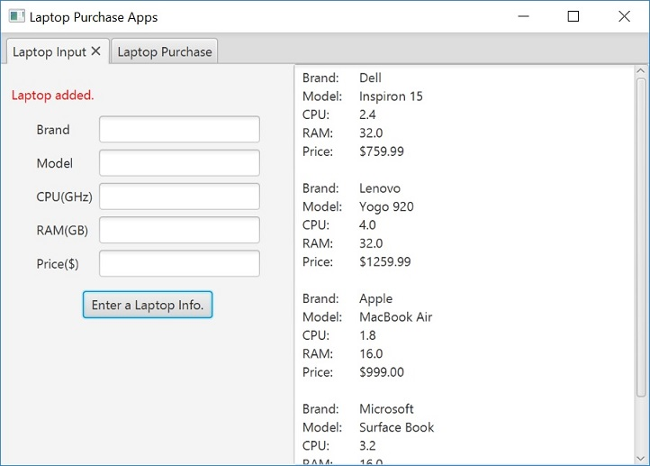Click the Brand text field
Screen dimensions: 650x466
tap(179, 130)
